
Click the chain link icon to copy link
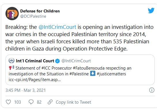50,102
